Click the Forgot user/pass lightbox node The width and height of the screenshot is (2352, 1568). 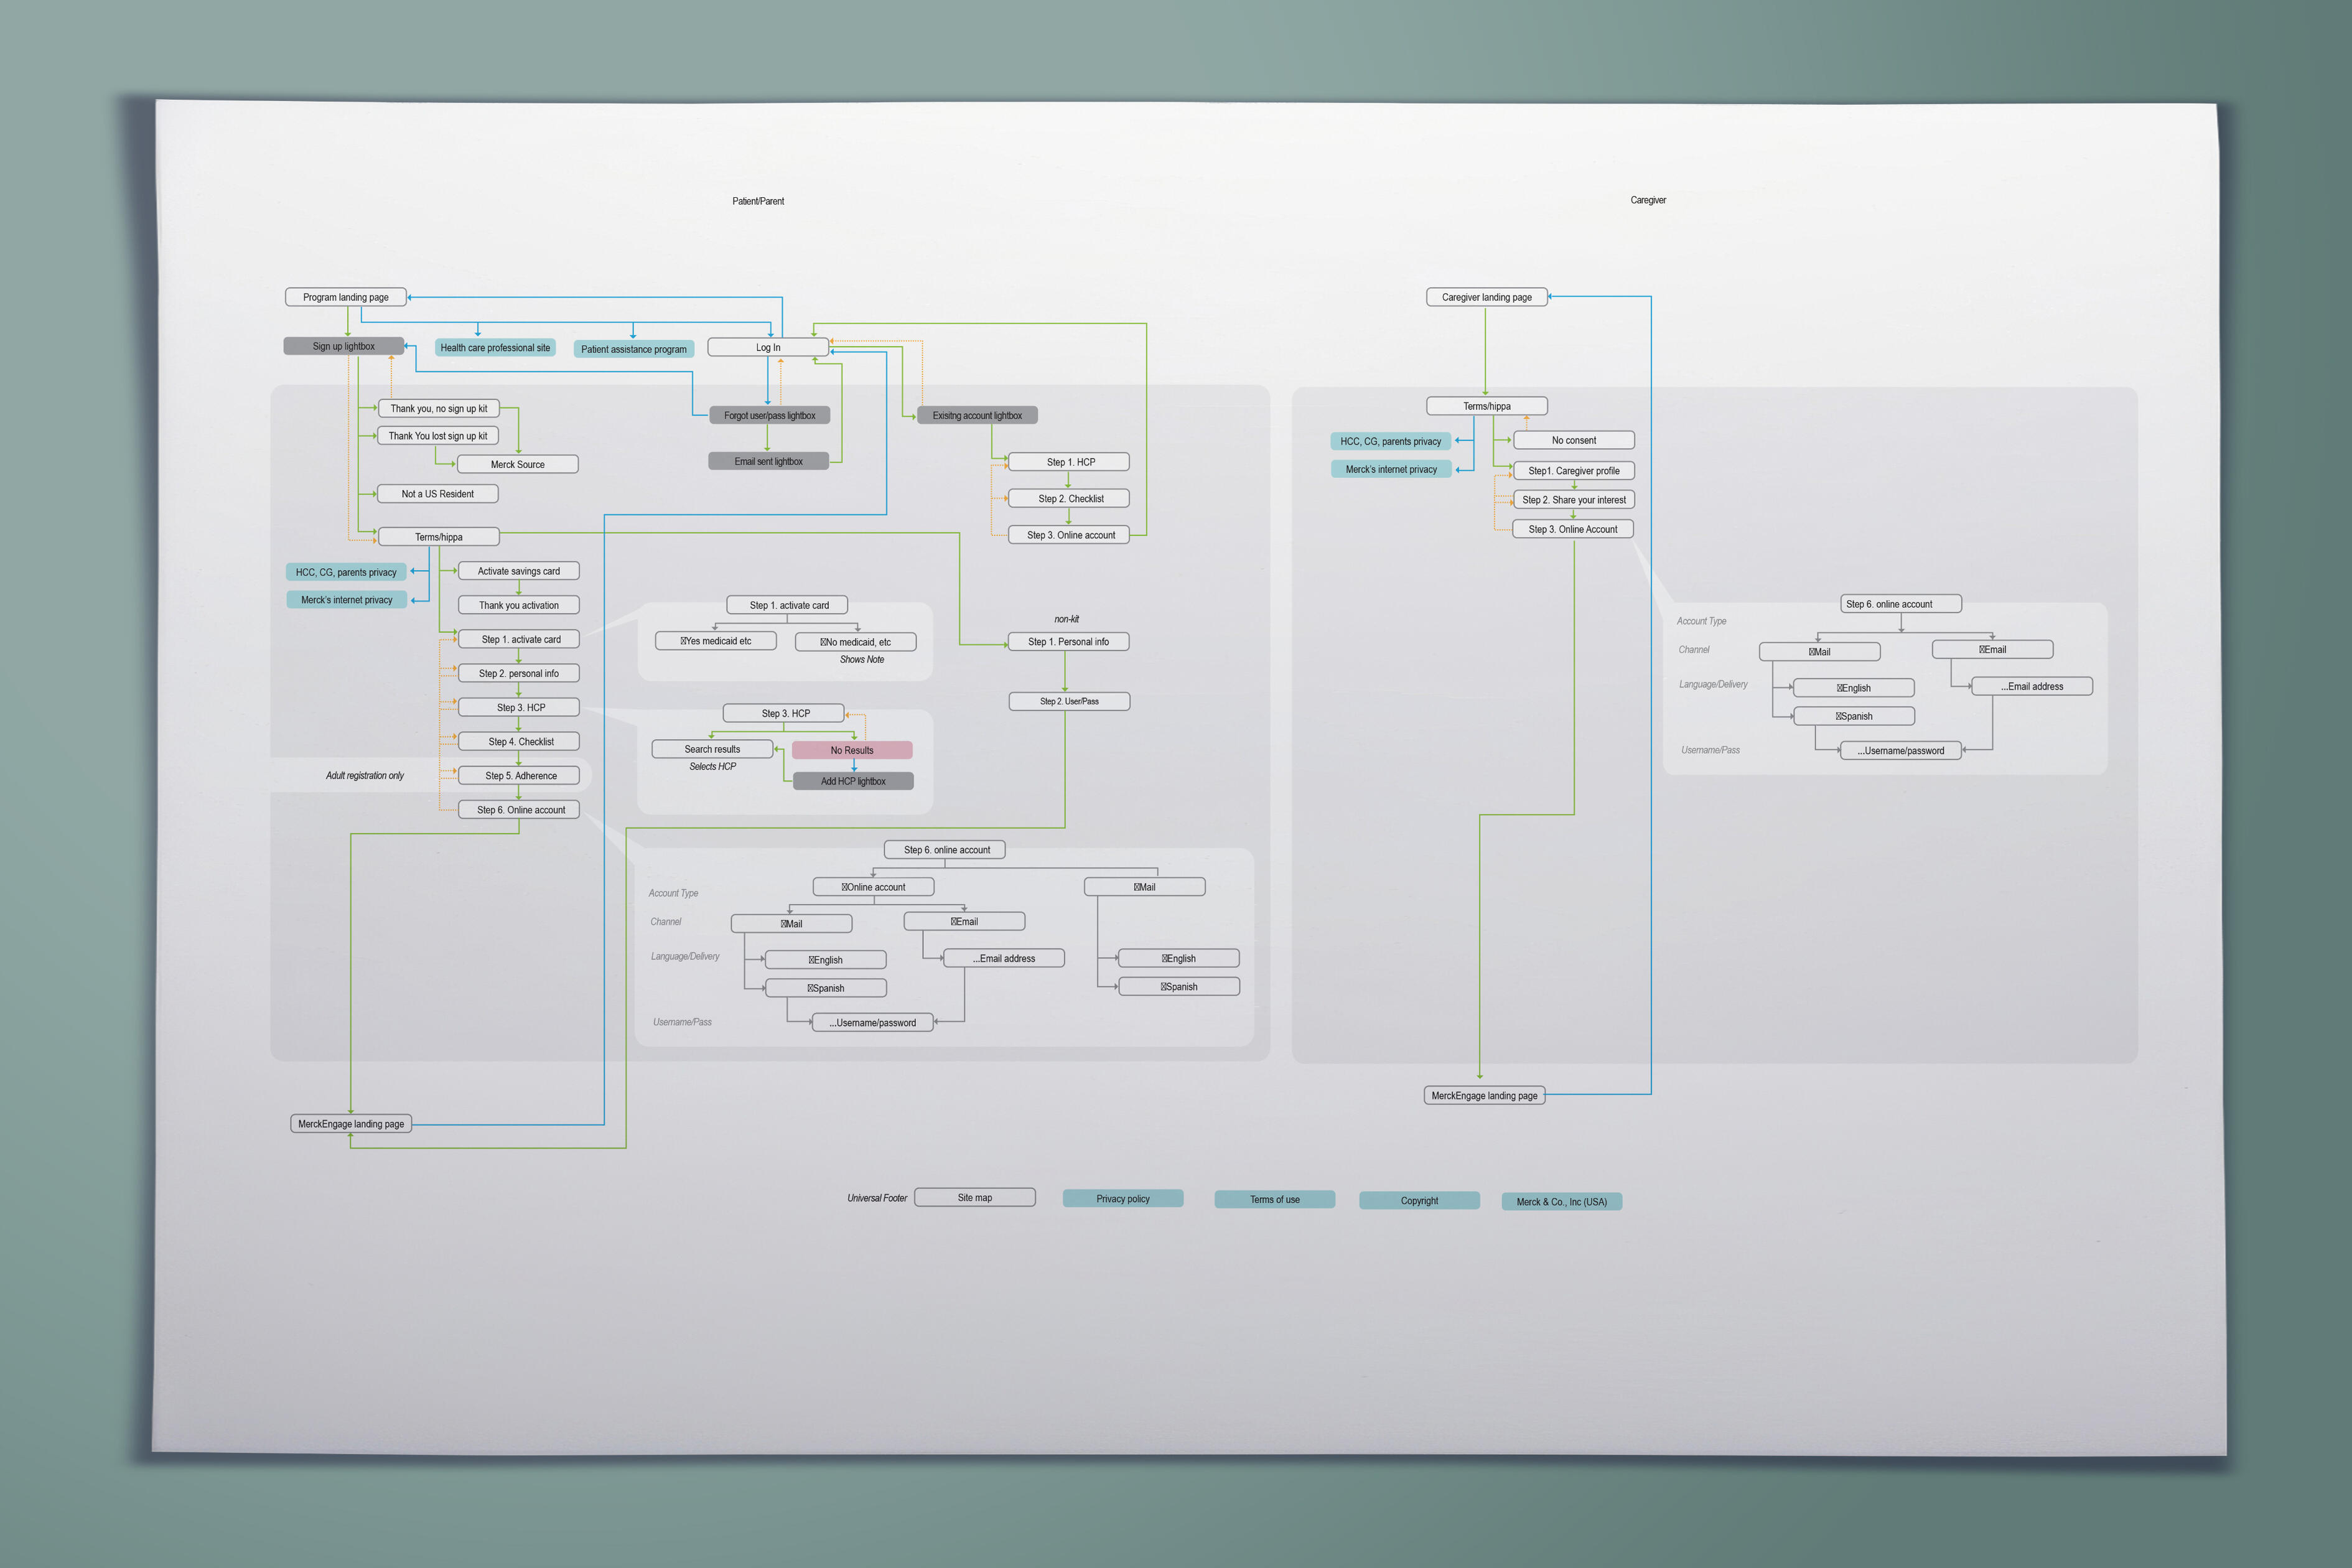[770, 415]
